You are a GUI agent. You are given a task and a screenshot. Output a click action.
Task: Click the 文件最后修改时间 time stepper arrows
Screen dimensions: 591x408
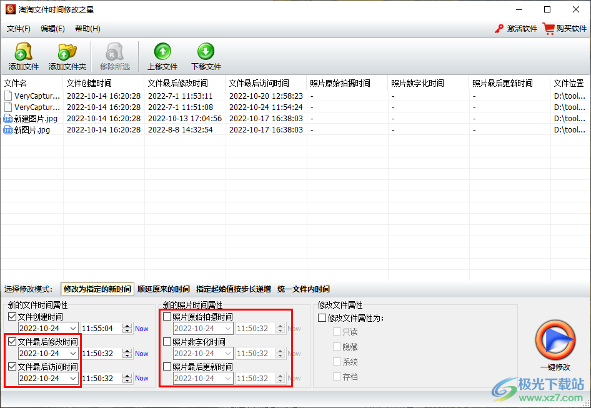[127, 353]
